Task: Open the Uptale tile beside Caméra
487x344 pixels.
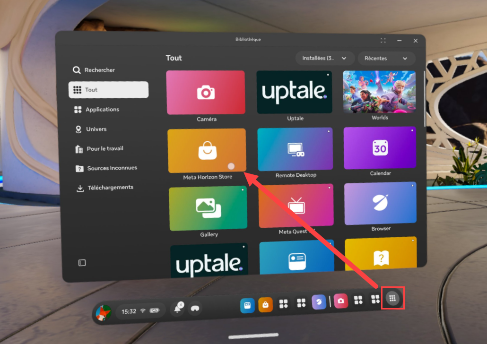Action: tap(294, 92)
